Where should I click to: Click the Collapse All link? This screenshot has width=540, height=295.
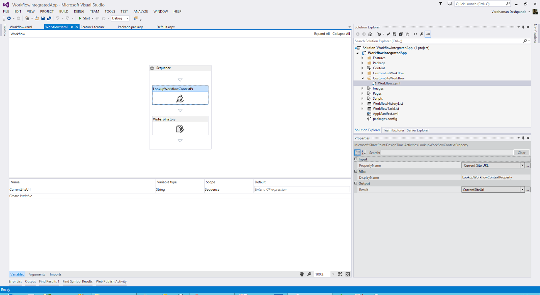pos(341,34)
